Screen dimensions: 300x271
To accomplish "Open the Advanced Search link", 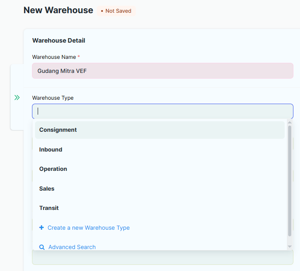I will [x=72, y=247].
